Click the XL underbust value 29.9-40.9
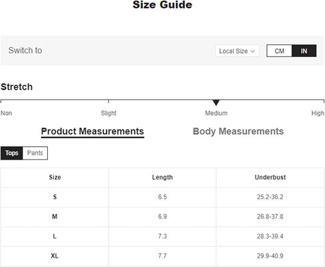This screenshot has width=325, height=267. coord(270,256)
